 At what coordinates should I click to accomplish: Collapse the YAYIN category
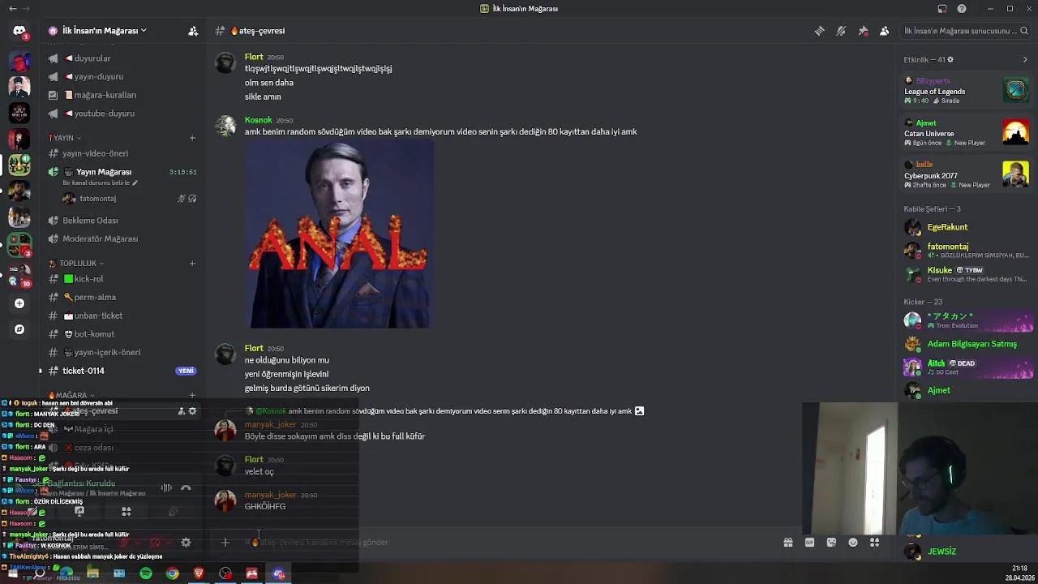pyautogui.click(x=65, y=138)
